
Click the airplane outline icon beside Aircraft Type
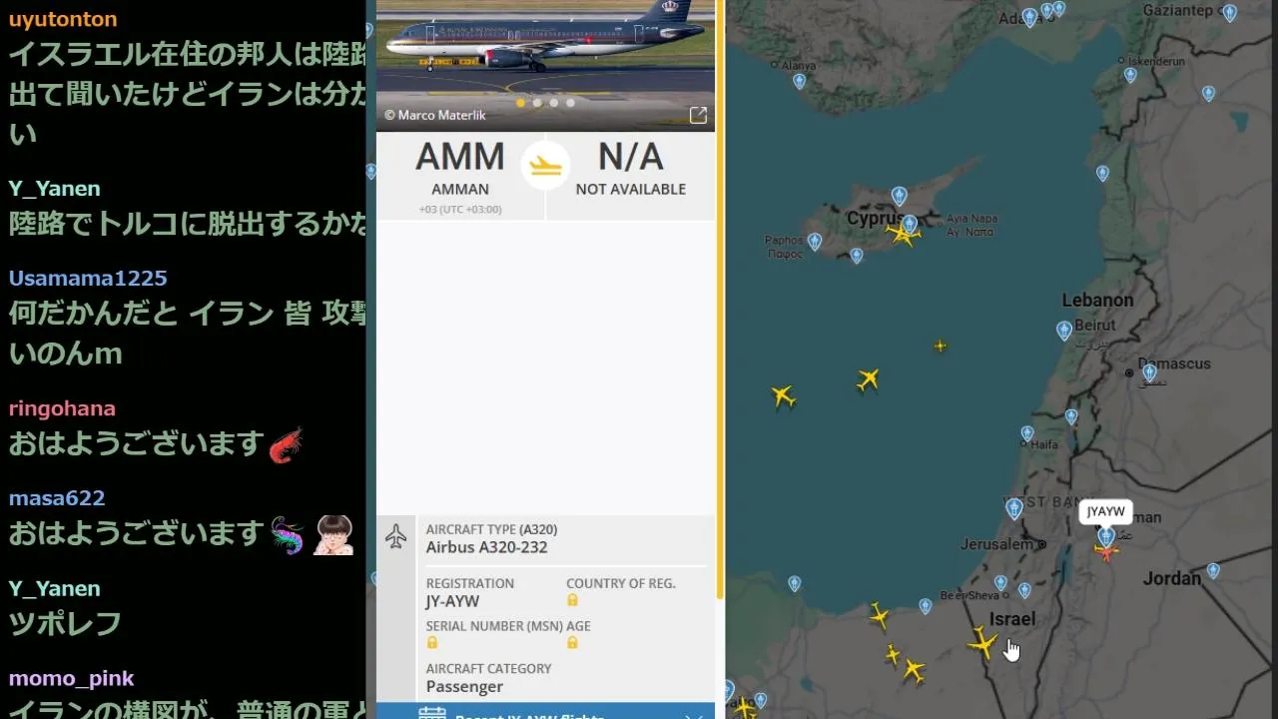pyautogui.click(x=396, y=537)
